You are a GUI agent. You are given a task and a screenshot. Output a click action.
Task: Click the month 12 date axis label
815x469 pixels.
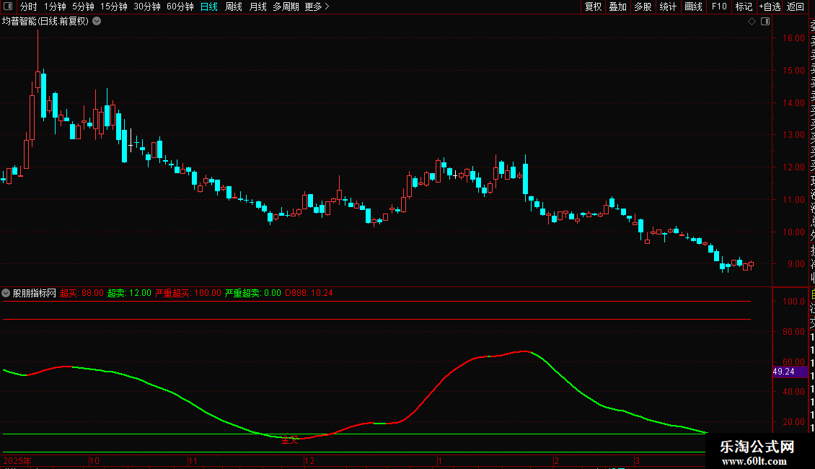309,460
